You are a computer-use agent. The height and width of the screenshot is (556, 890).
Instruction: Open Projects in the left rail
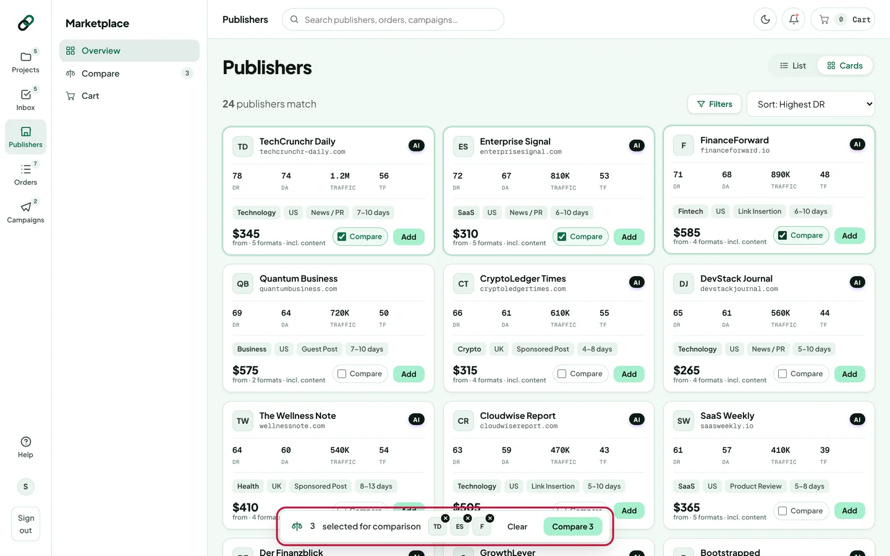coord(25,62)
